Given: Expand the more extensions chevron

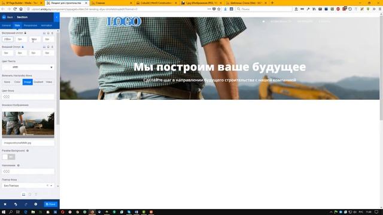Looking at the screenshot, I should [374, 9].
